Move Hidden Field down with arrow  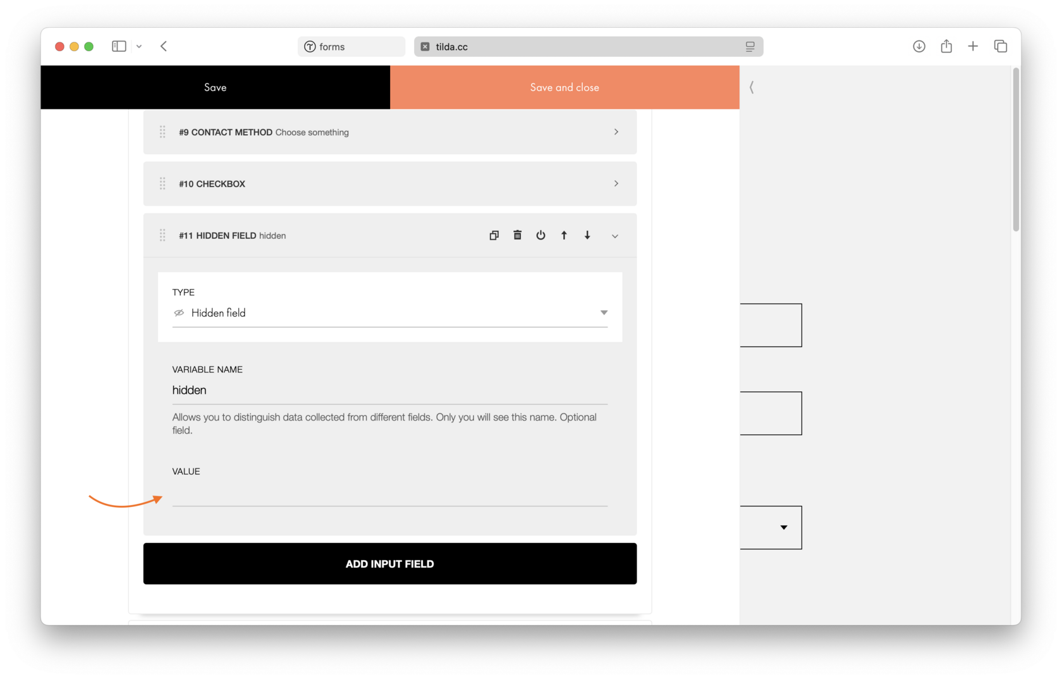pos(587,235)
